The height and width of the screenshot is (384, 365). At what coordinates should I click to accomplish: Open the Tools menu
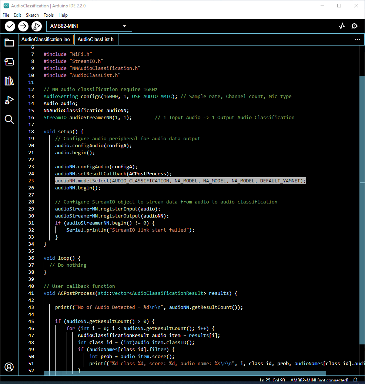click(x=48, y=15)
